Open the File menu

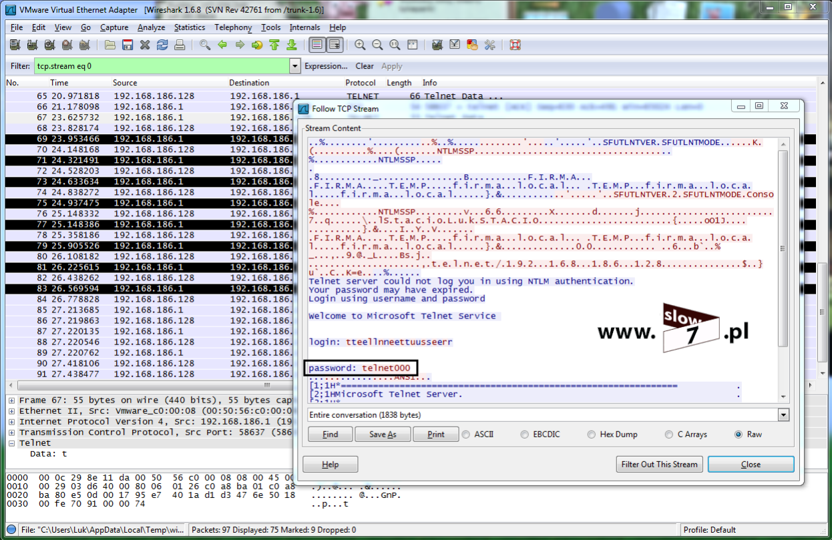point(17,27)
